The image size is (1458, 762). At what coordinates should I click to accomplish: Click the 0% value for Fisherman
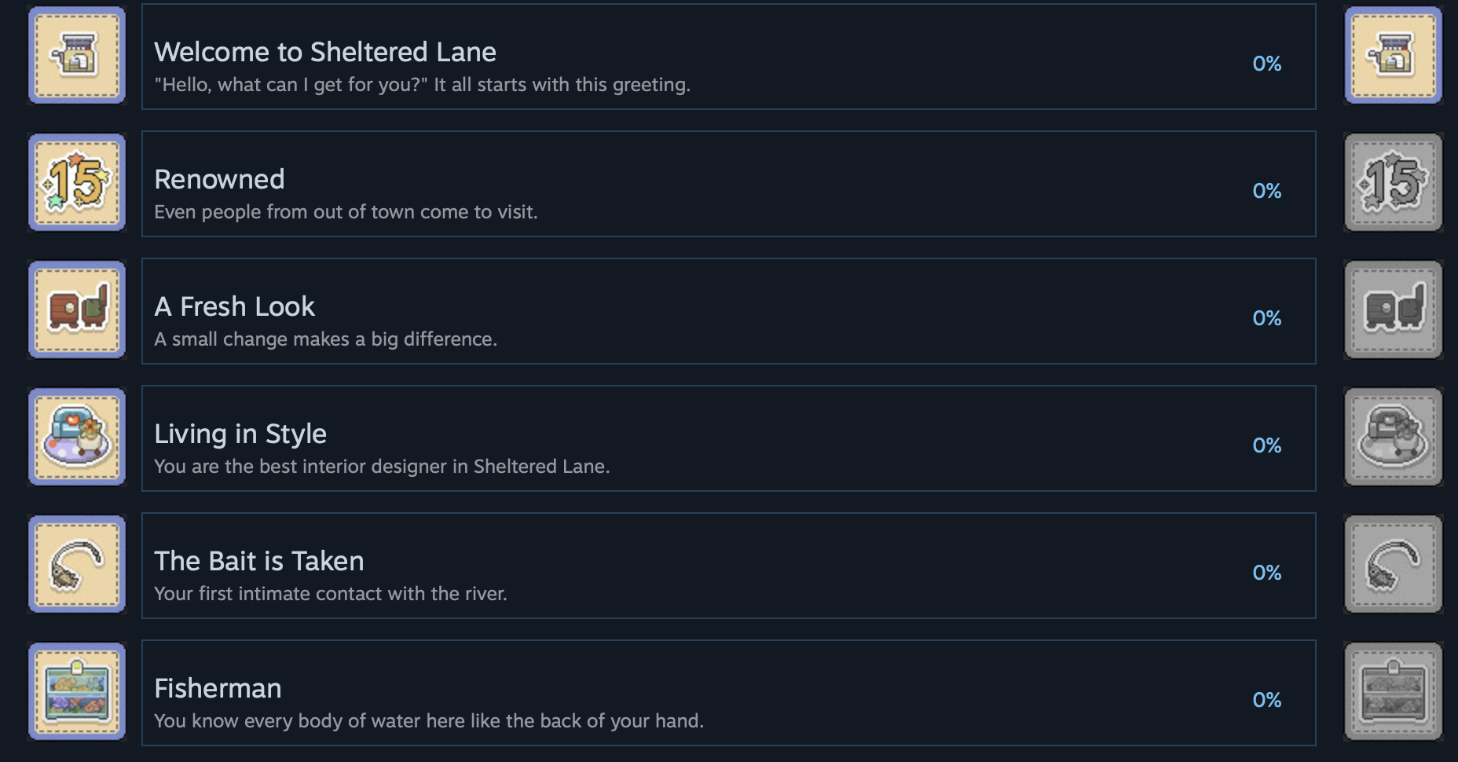[x=1266, y=700]
